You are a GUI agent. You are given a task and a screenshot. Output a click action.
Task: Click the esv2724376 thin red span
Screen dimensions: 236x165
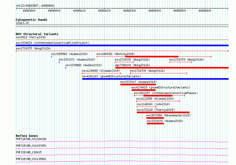click(124, 62)
